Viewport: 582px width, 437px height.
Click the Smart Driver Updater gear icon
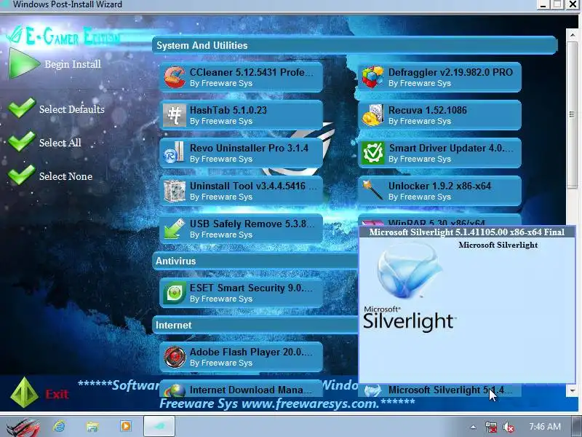372,153
